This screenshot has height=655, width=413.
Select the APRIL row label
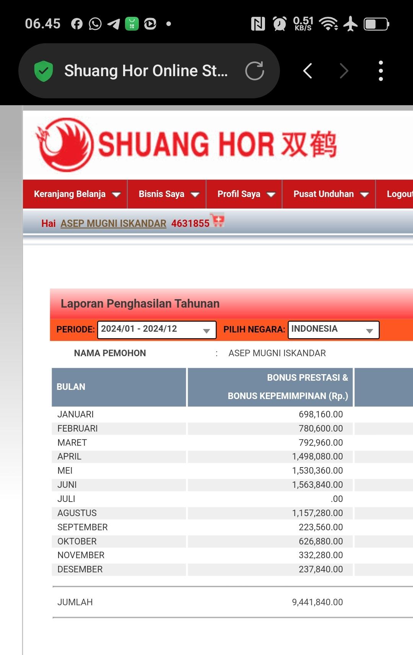pyautogui.click(x=69, y=456)
